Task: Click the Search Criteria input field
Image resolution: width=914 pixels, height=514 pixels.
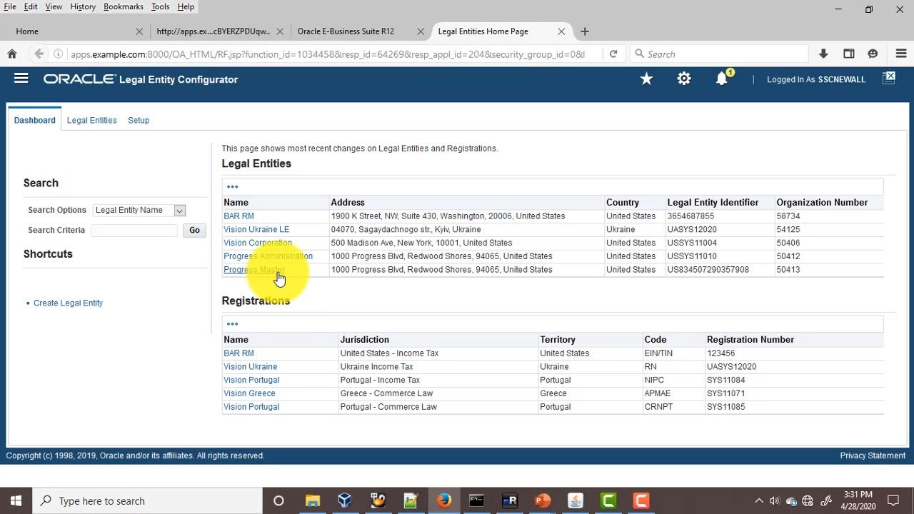Action: (134, 230)
